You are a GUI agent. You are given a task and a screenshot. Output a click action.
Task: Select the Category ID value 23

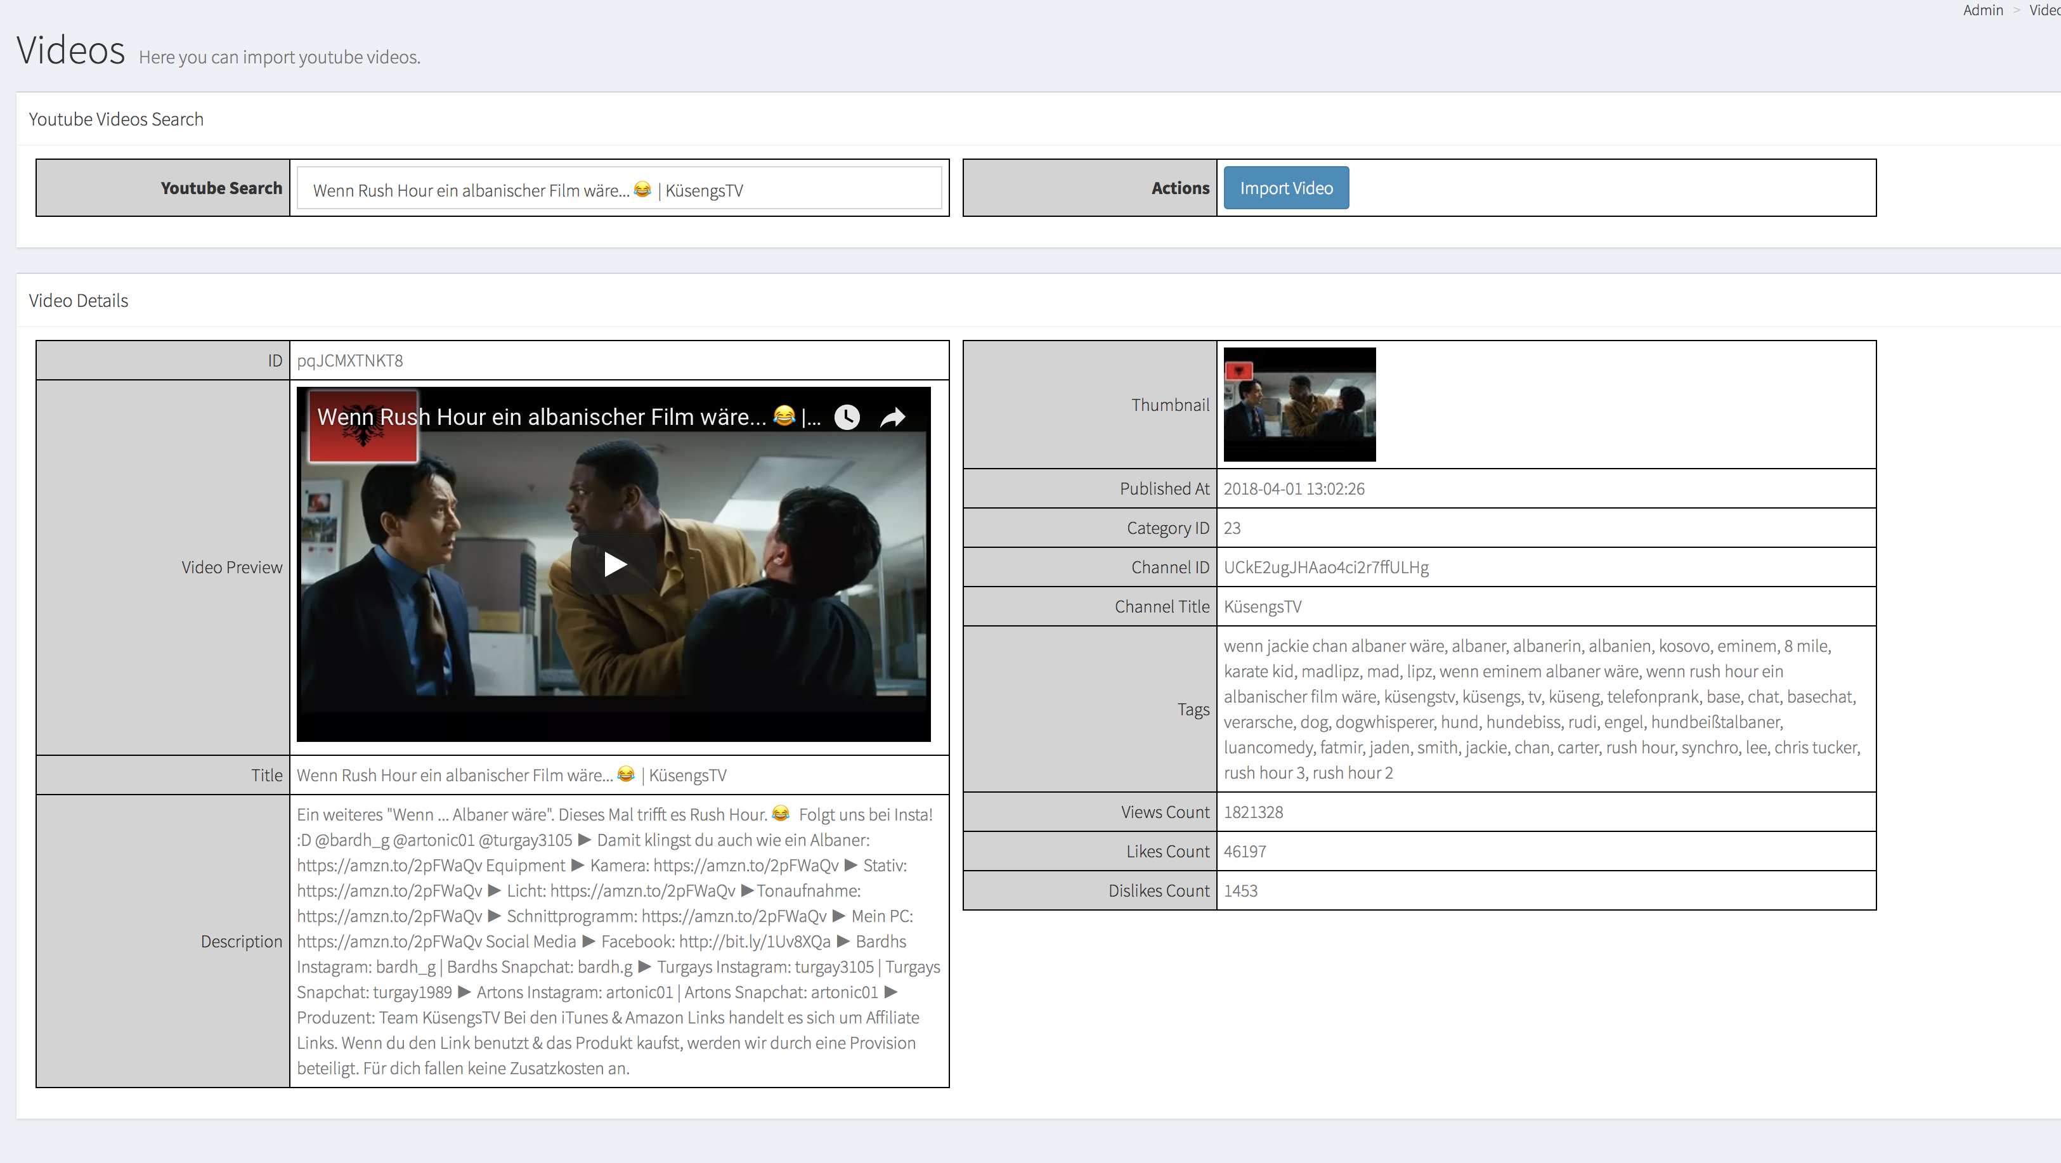click(x=1232, y=528)
